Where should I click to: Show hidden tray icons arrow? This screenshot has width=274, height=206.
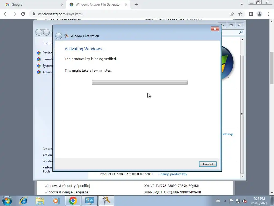[x=225, y=201]
